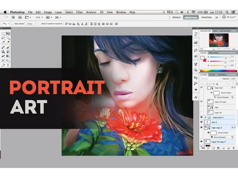Viewport: 238px width, 178px height.
Task: Expand the check part 1 group
Action: pyautogui.click(x=206, y=118)
